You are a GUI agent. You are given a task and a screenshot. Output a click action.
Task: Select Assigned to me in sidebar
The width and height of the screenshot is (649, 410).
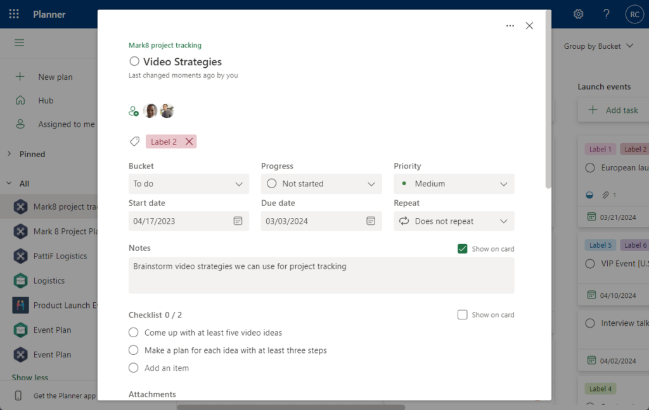67,124
